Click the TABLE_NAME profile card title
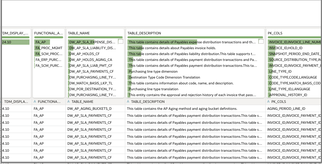Viewport: 322px width, 164px height. click(x=79, y=33)
